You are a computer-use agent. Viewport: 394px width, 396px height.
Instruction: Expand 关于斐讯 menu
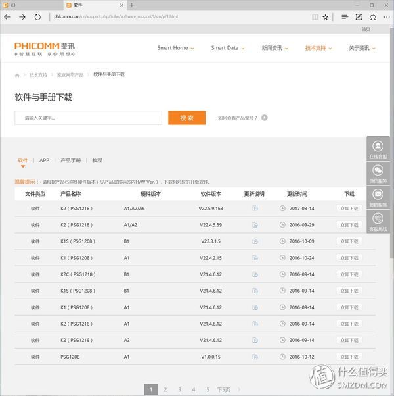[362, 48]
